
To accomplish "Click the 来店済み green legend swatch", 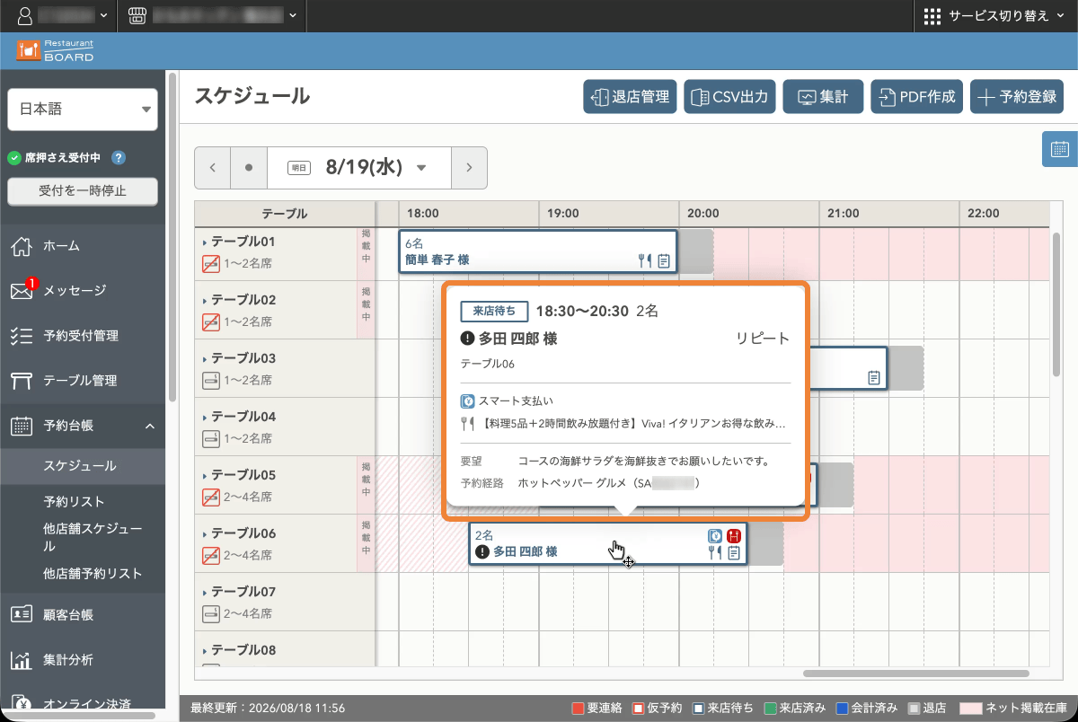I will 772,709.
